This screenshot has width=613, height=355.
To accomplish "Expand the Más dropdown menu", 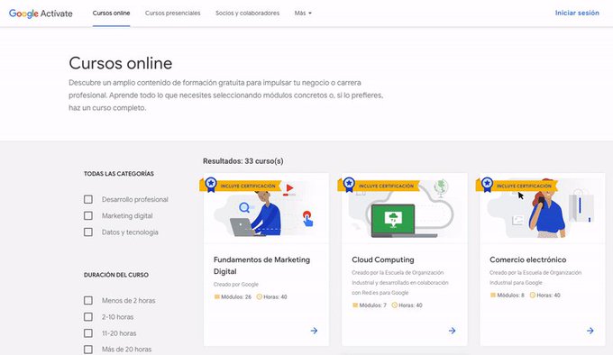I will 303,13.
